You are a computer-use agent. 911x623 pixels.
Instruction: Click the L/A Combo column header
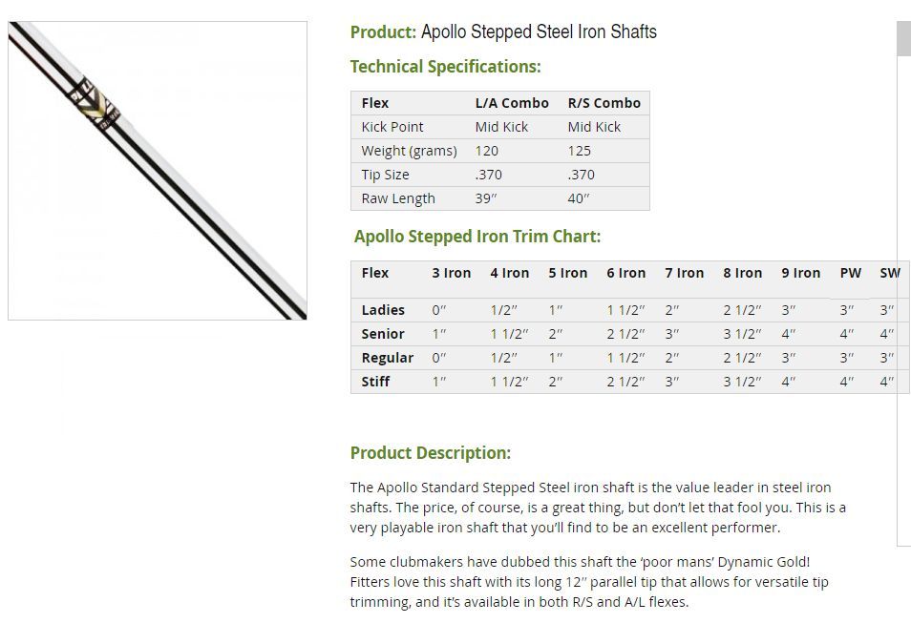(512, 103)
